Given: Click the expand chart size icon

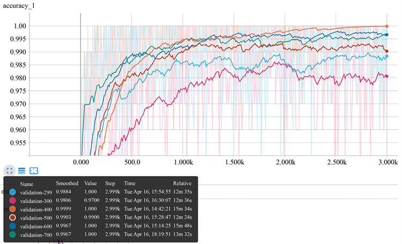Looking at the screenshot, I should coord(9,170).
